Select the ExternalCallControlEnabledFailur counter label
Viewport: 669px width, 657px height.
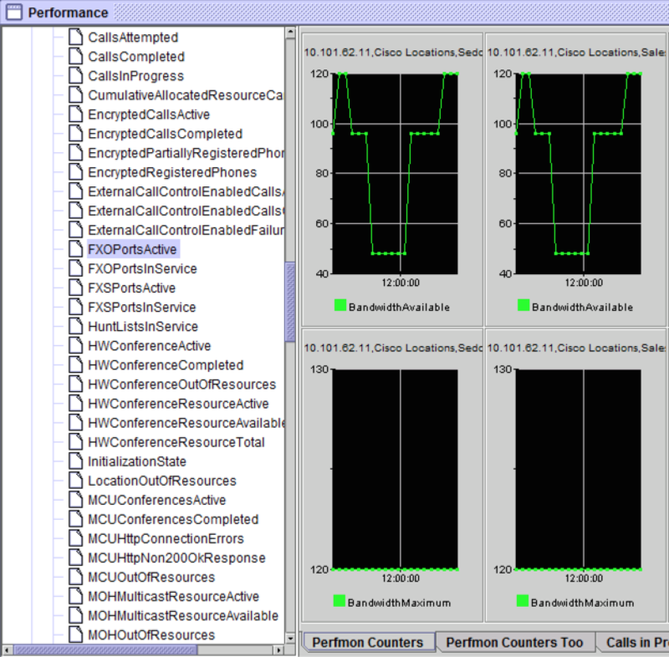point(186,230)
